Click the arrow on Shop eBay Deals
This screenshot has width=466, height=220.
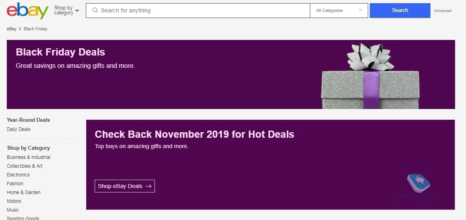[x=148, y=186]
